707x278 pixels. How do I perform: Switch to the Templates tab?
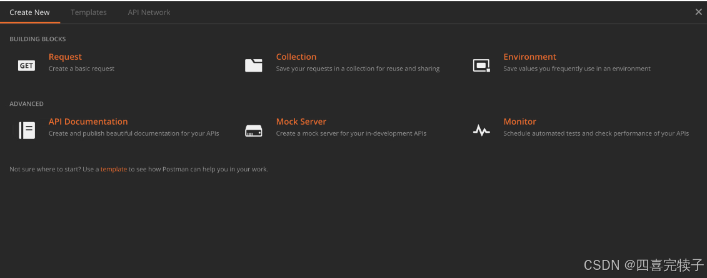pos(89,12)
